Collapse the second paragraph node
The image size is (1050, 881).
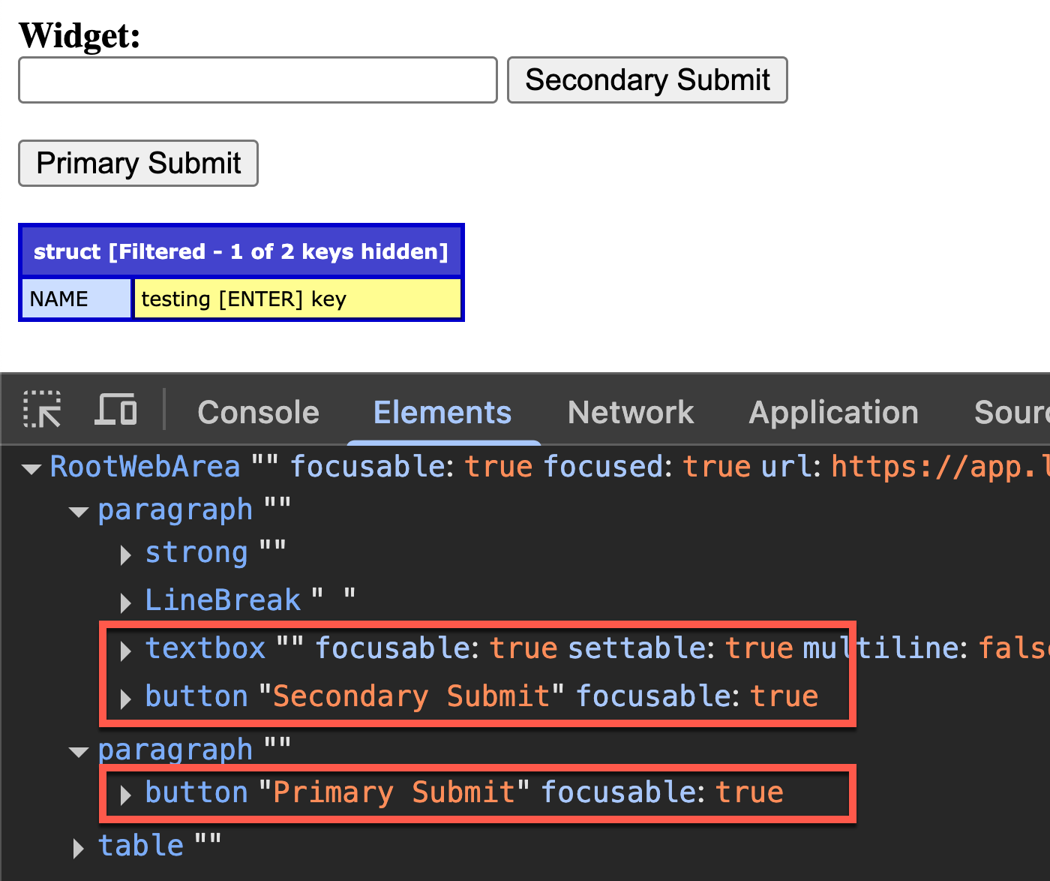tap(79, 752)
